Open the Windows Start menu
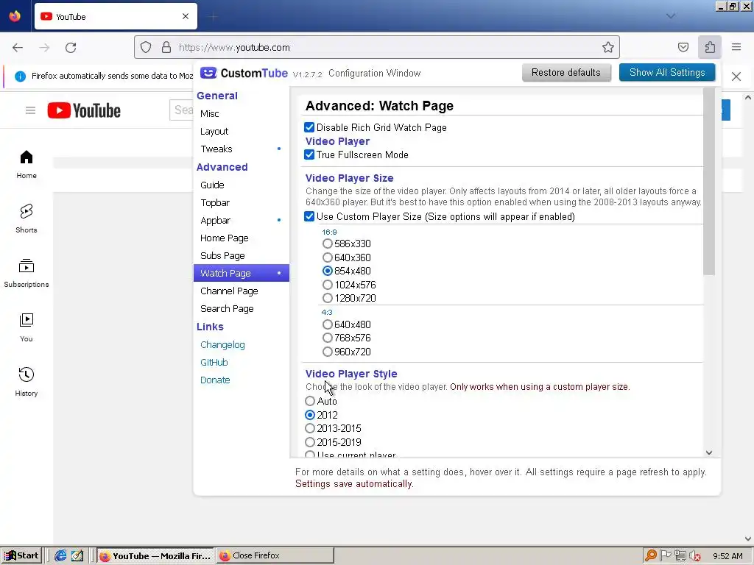 point(21,555)
